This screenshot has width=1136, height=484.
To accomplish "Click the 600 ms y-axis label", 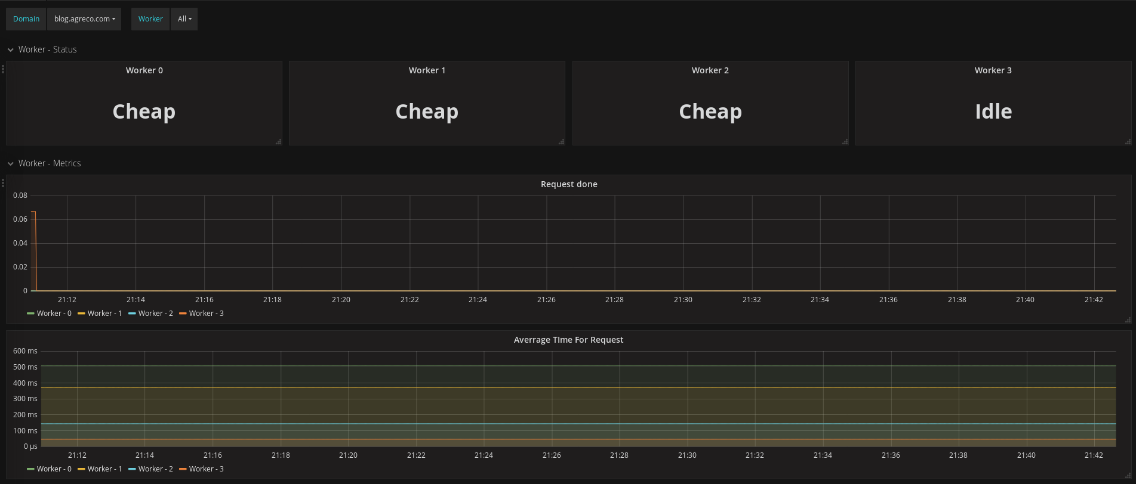I will pyautogui.click(x=25, y=351).
